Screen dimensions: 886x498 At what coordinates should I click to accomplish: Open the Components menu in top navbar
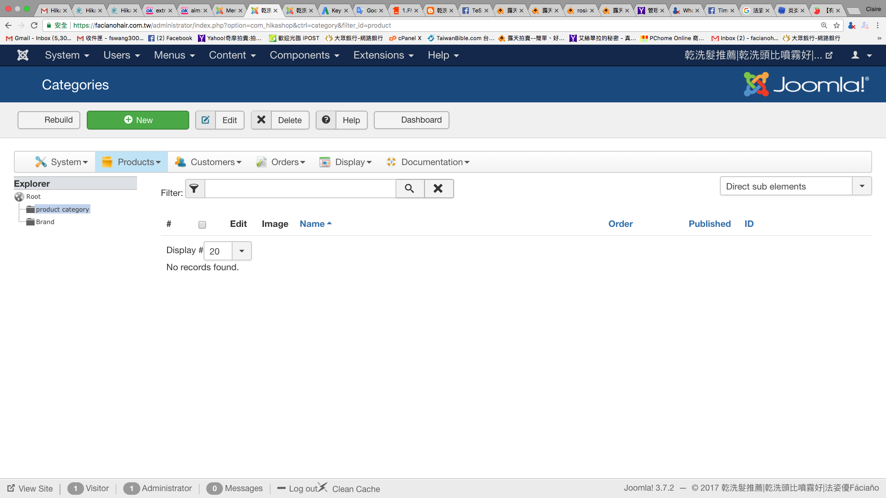pos(304,55)
